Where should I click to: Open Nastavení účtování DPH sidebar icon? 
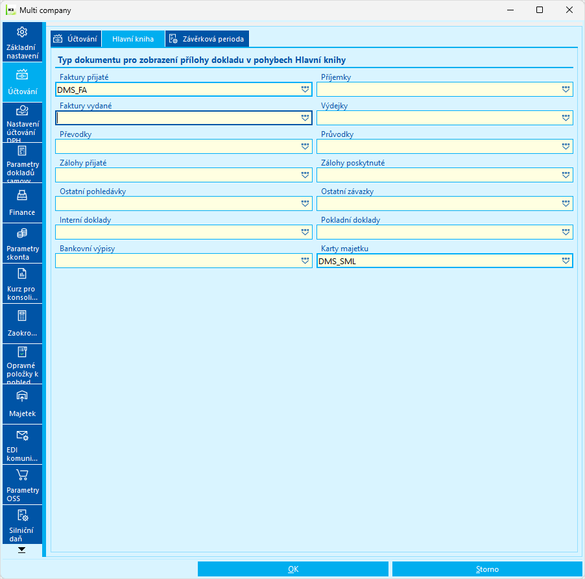pyautogui.click(x=22, y=110)
